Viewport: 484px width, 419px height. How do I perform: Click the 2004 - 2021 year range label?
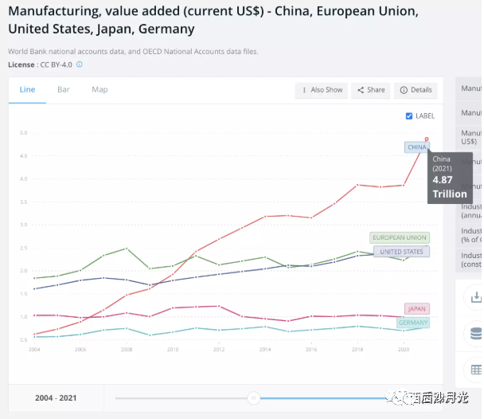coord(57,397)
